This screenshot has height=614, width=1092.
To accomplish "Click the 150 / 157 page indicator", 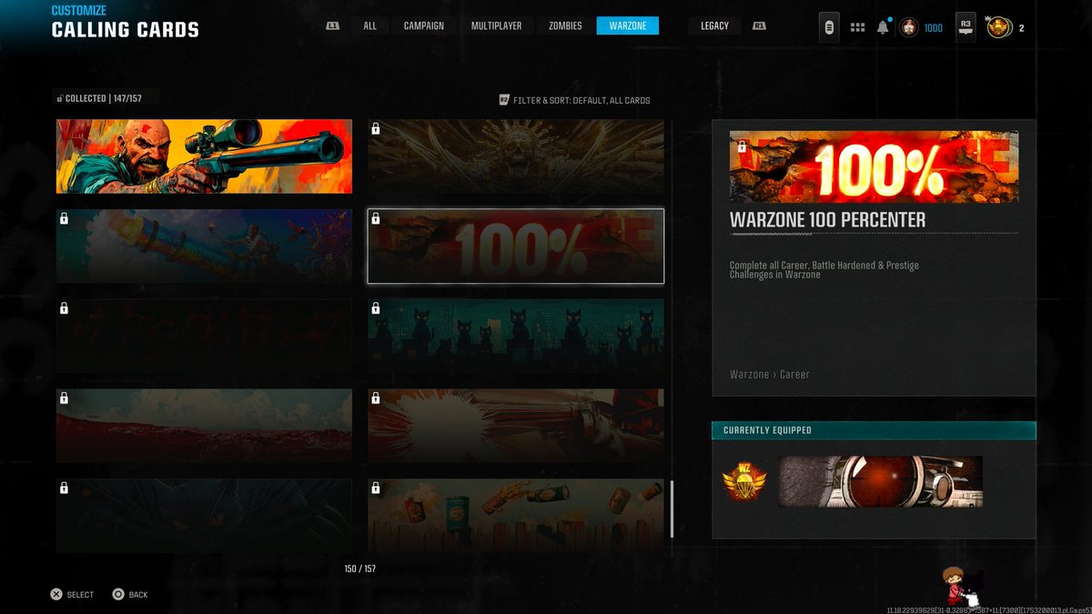I will pos(360,569).
